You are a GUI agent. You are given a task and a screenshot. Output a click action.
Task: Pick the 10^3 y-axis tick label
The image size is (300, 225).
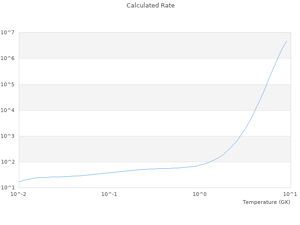[x=7, y=136]
